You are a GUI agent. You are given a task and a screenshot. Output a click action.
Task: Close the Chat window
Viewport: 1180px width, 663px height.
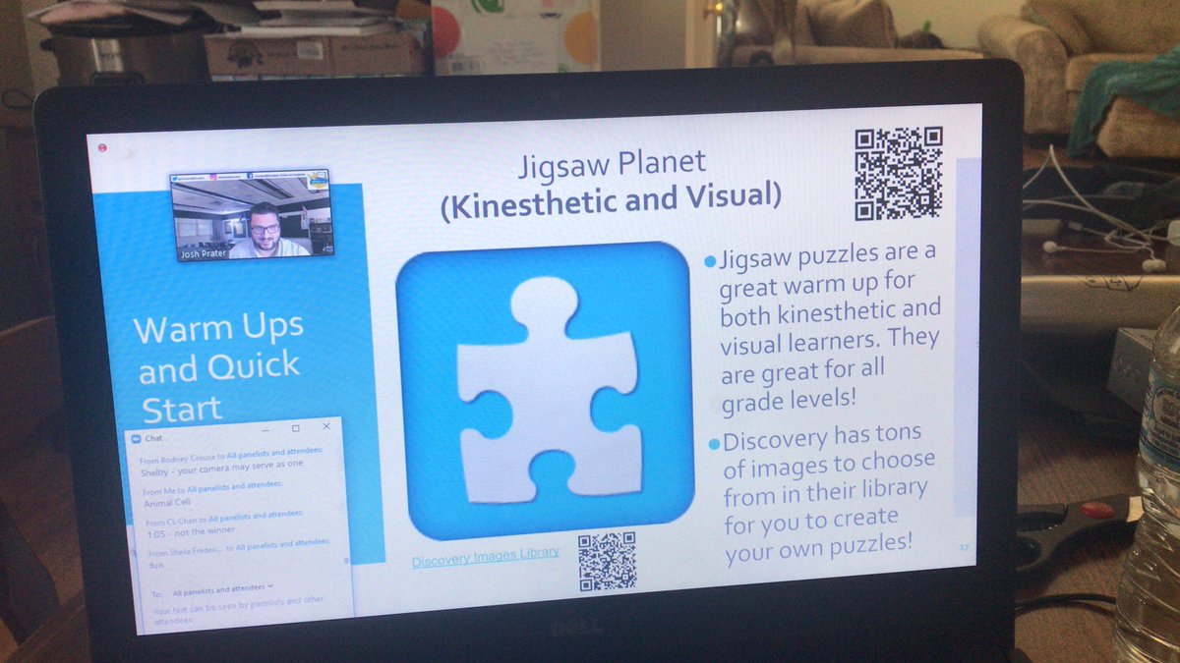326,428
